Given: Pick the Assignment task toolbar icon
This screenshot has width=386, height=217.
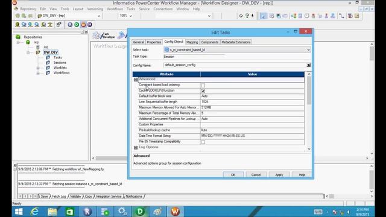Looking at the screenshot, I should pos(300,16).
